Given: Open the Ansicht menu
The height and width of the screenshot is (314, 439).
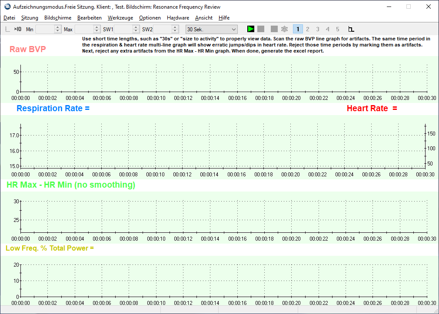Looking at the screenshot, I should pyautogui.click(x=204, y=18).
